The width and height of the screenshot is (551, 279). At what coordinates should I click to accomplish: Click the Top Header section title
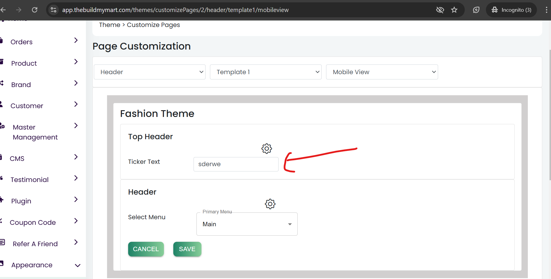(150, 137)
